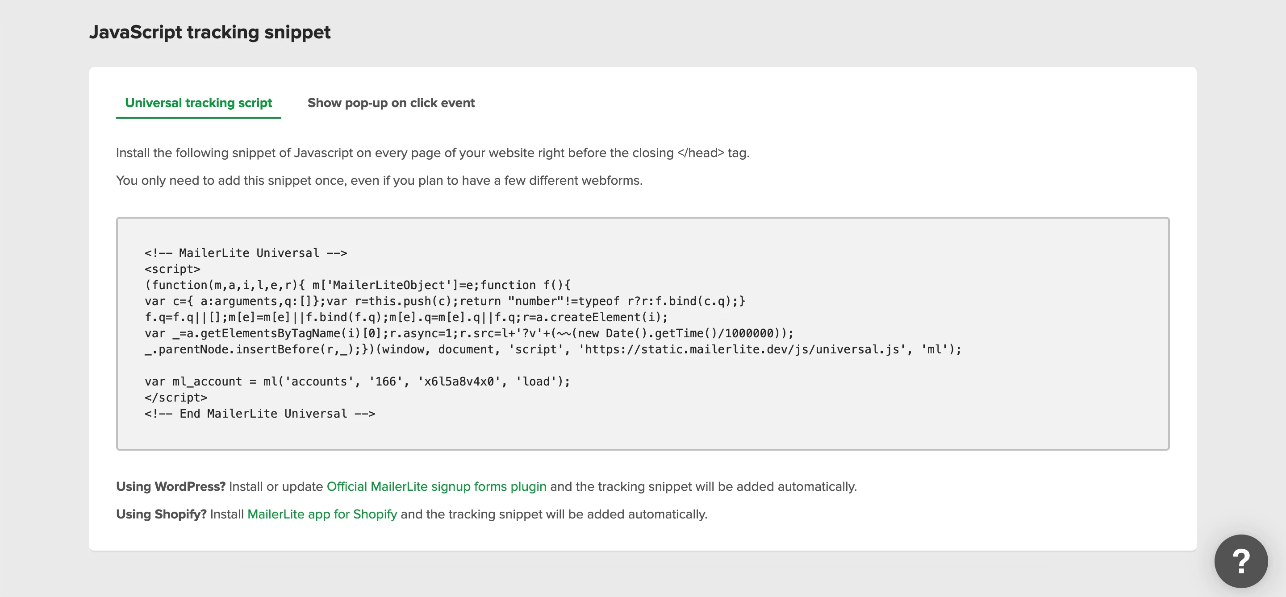Open Official MailerLite signup forms plugin link
The image size is (1286, 597).
[x=436, y=486]
